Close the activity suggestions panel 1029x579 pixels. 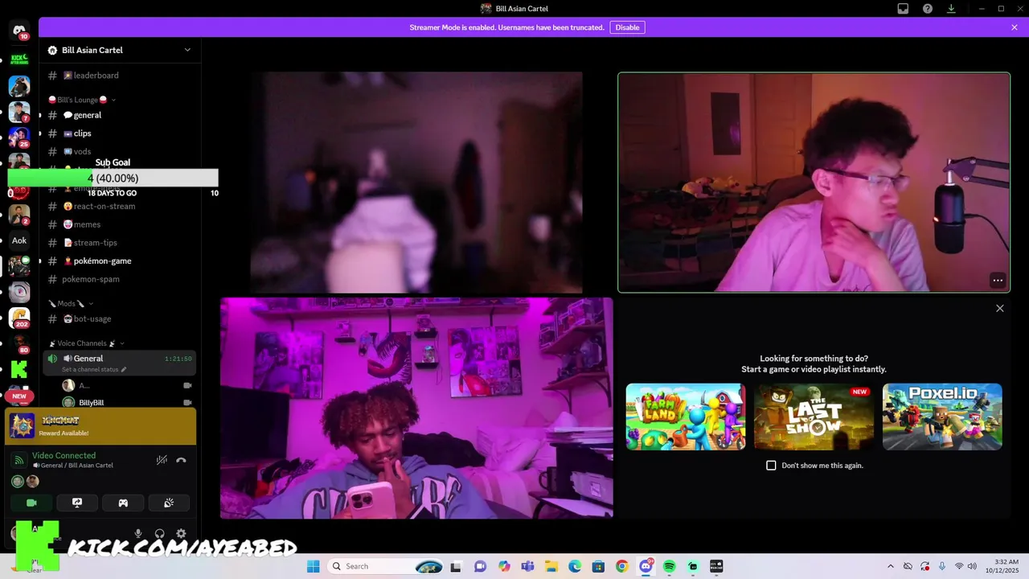pos(1000,309)
